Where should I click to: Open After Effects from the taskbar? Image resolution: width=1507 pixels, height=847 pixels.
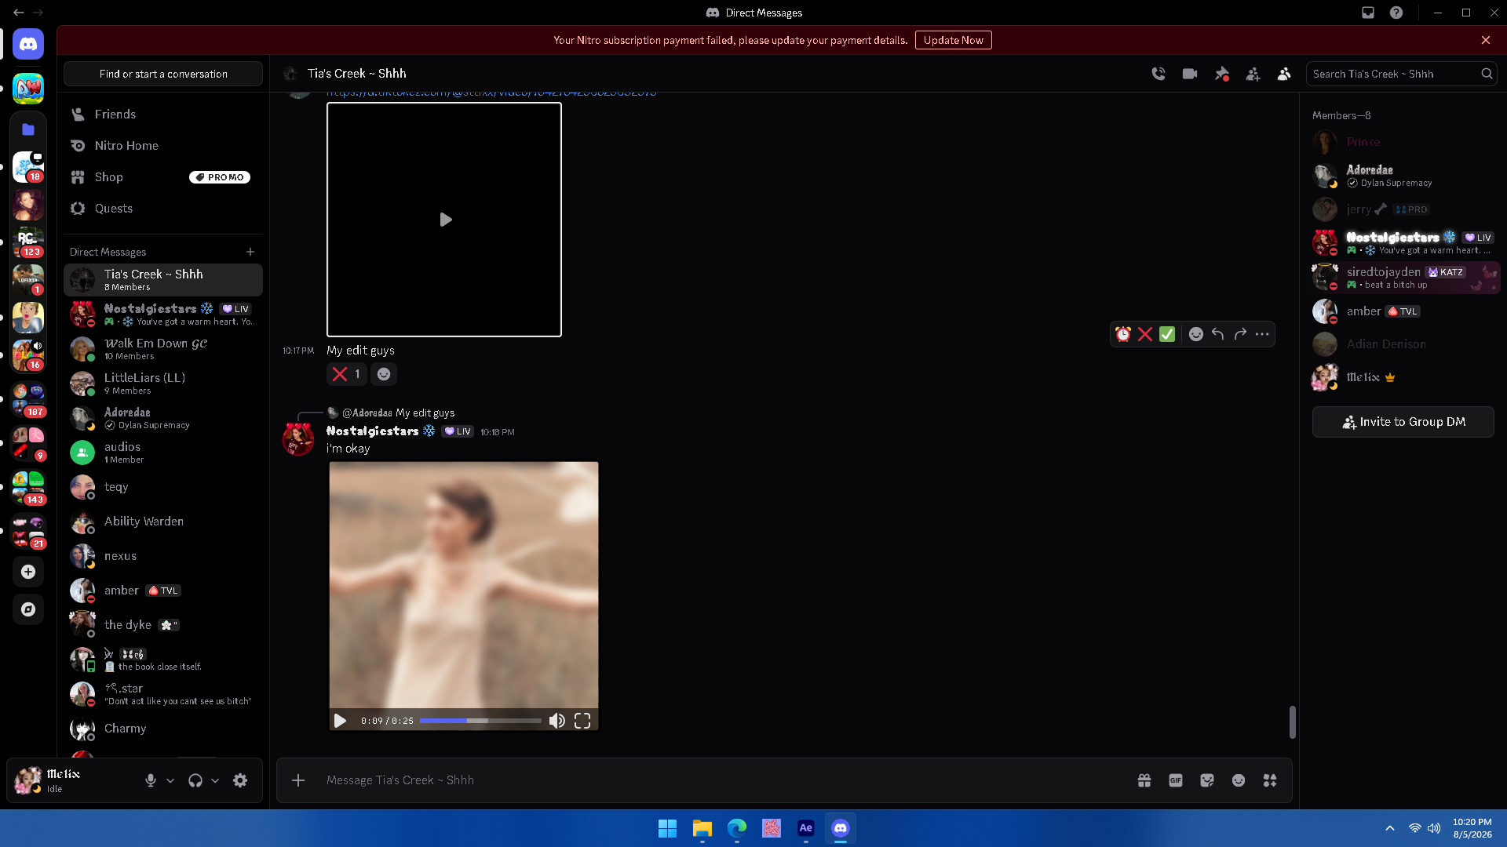[806, 828]
